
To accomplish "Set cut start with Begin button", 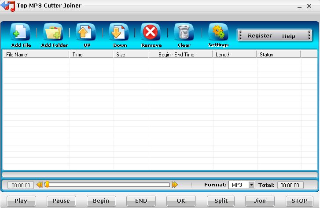I will tap(101, 201).
